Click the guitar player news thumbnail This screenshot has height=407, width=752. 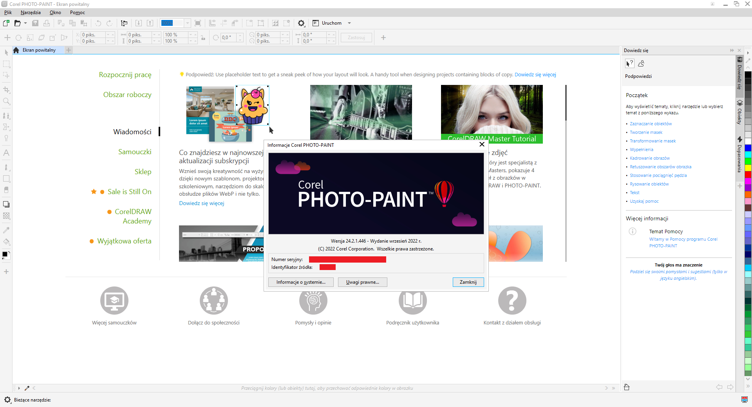(x=361, y=112)
